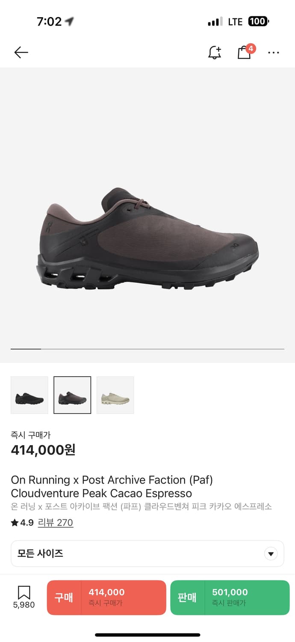This screenshot has width=295, height=642.
Task: Tap the location arrow in status bar
Action: 70,21
